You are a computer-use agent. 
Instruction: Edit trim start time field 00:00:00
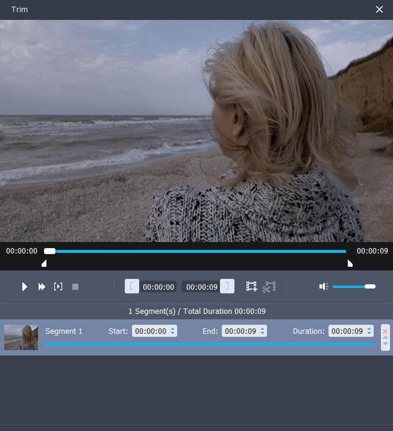pyautogui.click(x=158, y=287)
